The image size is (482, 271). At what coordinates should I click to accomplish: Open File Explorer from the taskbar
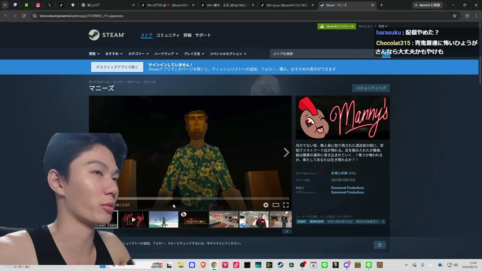(x=181, y=265)
